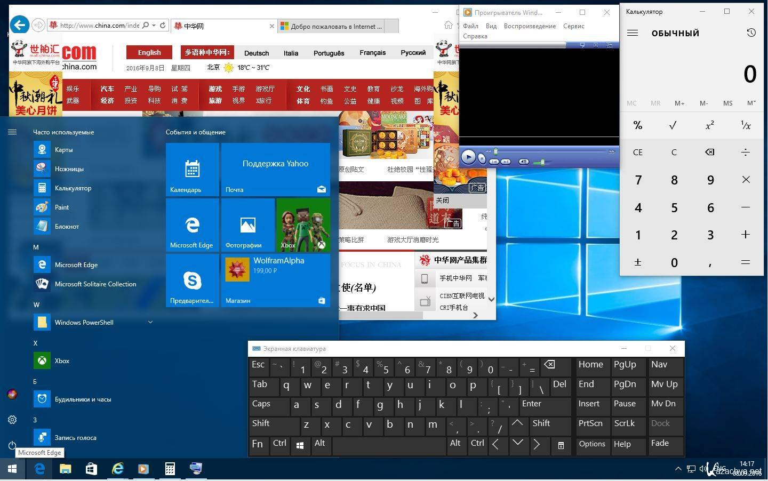Open calculator memory M dropdown
The height and width of the screenshot is (481, 768).
[751, 103]
